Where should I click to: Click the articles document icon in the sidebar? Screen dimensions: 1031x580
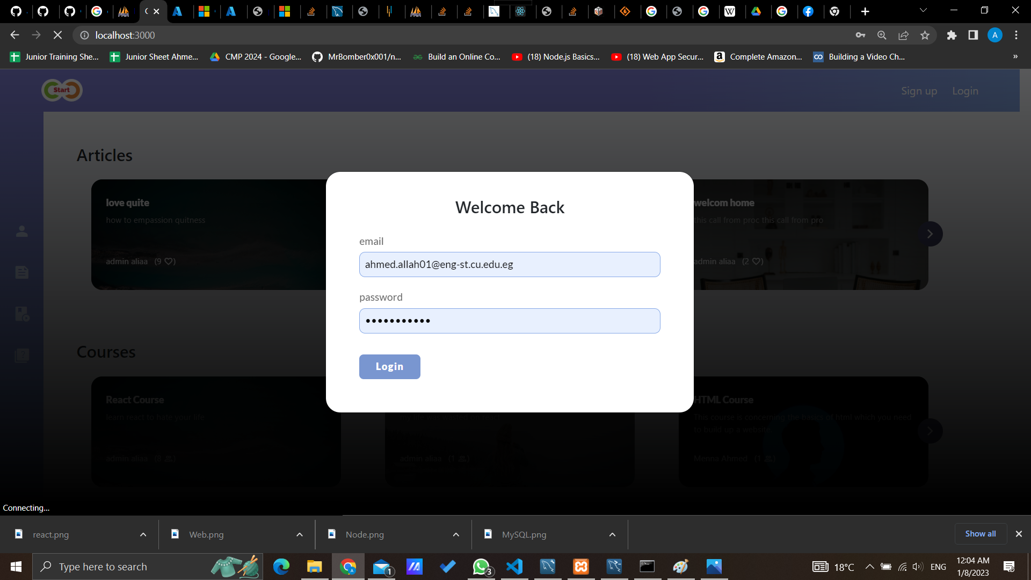click(x=22, y=272)
